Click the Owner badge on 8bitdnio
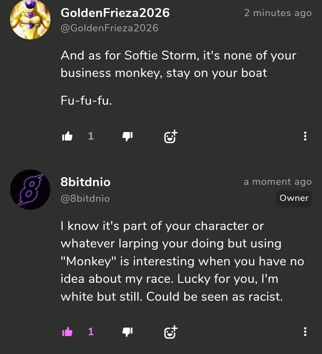The width and height of the screenshot is (322, 354). [x=294, y=198]
